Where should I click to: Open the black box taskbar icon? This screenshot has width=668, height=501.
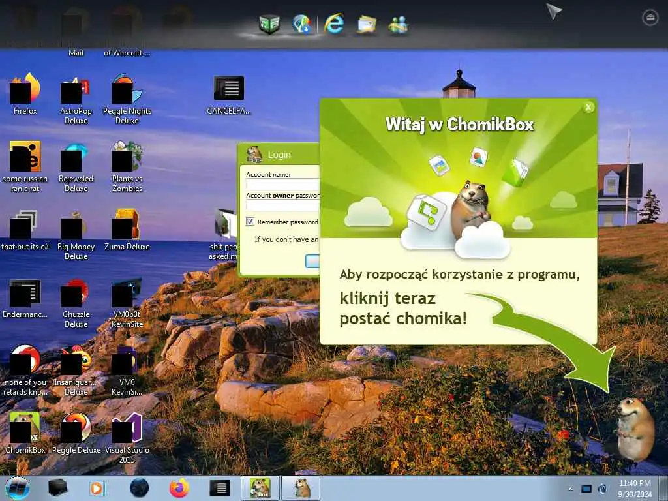57,488
